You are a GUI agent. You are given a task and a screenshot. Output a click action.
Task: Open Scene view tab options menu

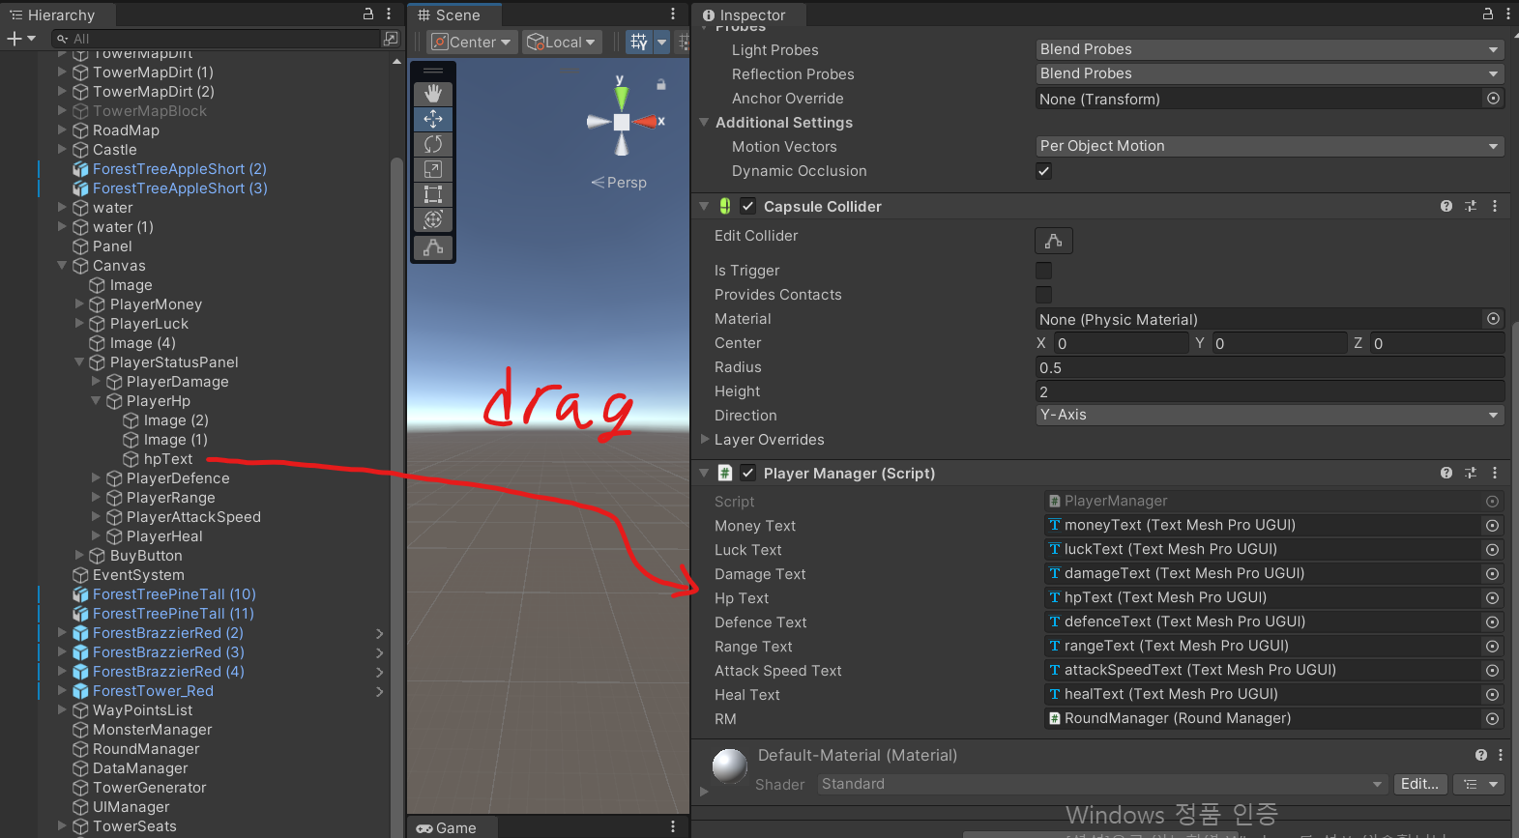tap(673, 14)
